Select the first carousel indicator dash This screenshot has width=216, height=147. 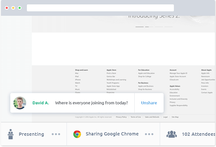point(139,27)
